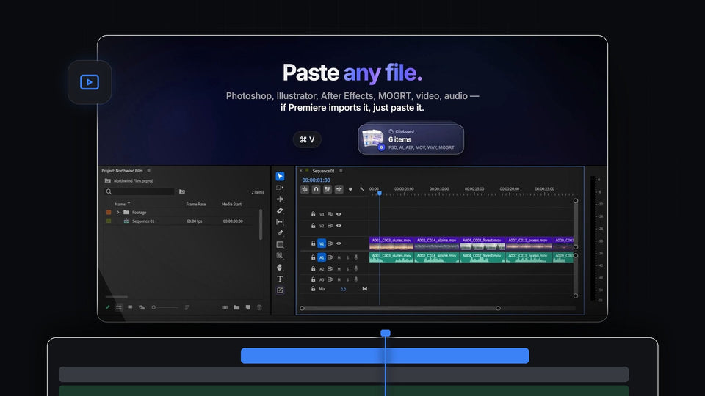The height and width of the screenshot is (396, 705).
Task: Click Automate to Sequence icon
Action: point(225,307)
